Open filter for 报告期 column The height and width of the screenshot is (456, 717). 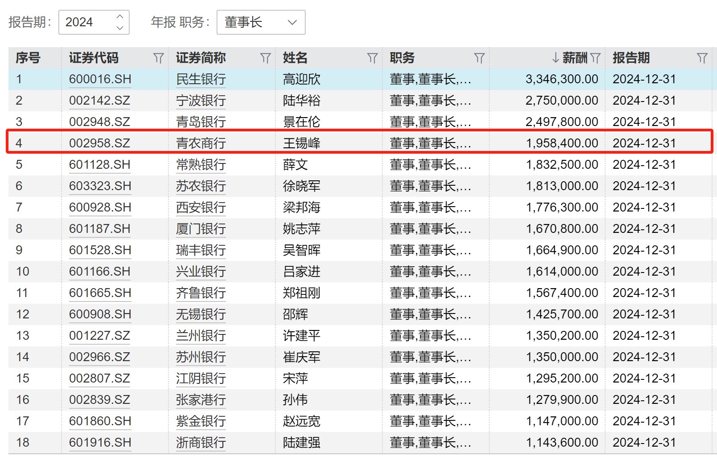coord(702,58)
